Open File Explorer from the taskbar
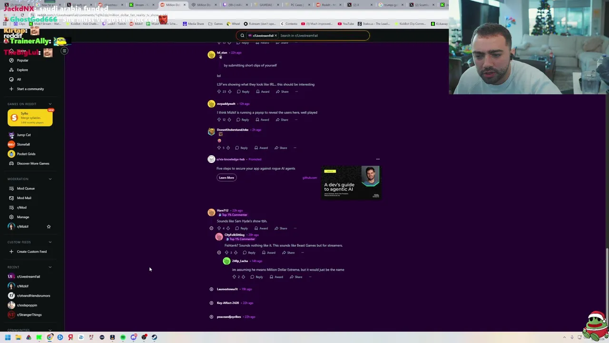 coord(18,337)
